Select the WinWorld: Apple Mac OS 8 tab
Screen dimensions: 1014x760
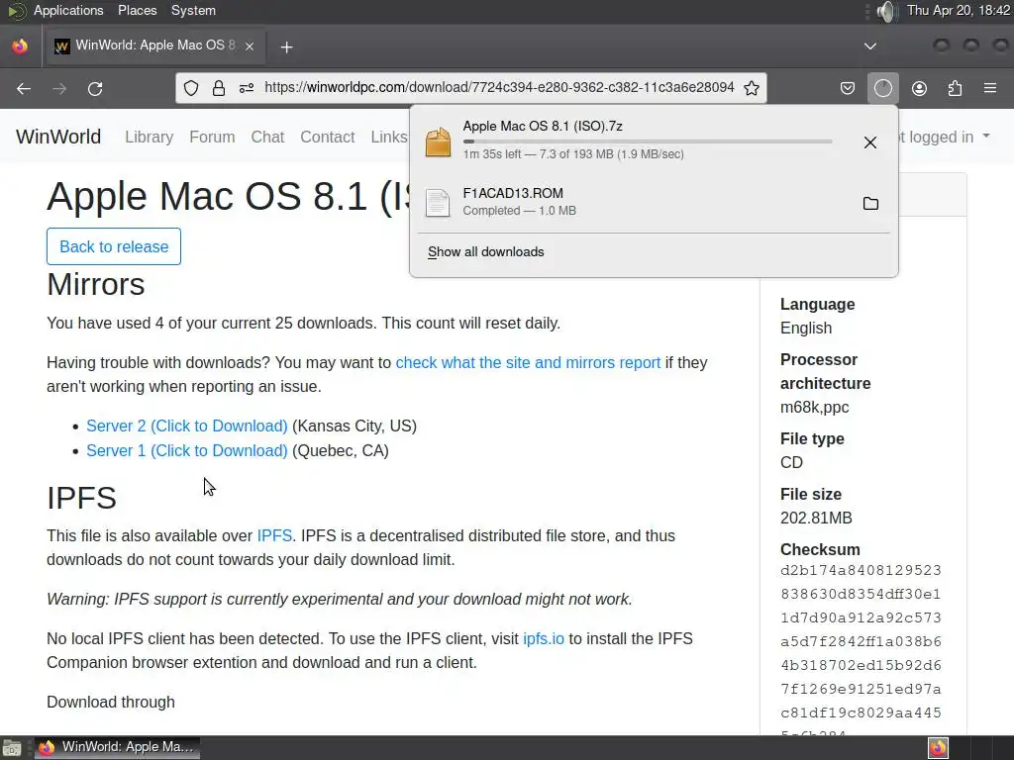(x=154, y=46)
